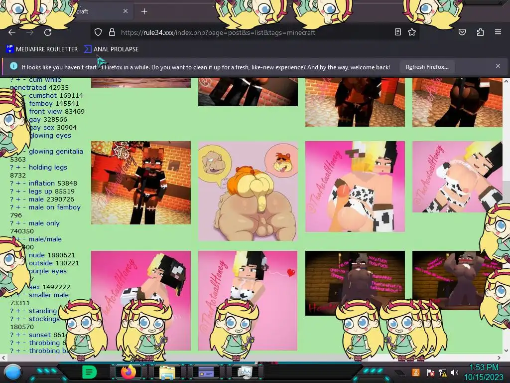Click the Action Center flag tray icon
This screenshot has height=383, width=510.
point(430,372)
